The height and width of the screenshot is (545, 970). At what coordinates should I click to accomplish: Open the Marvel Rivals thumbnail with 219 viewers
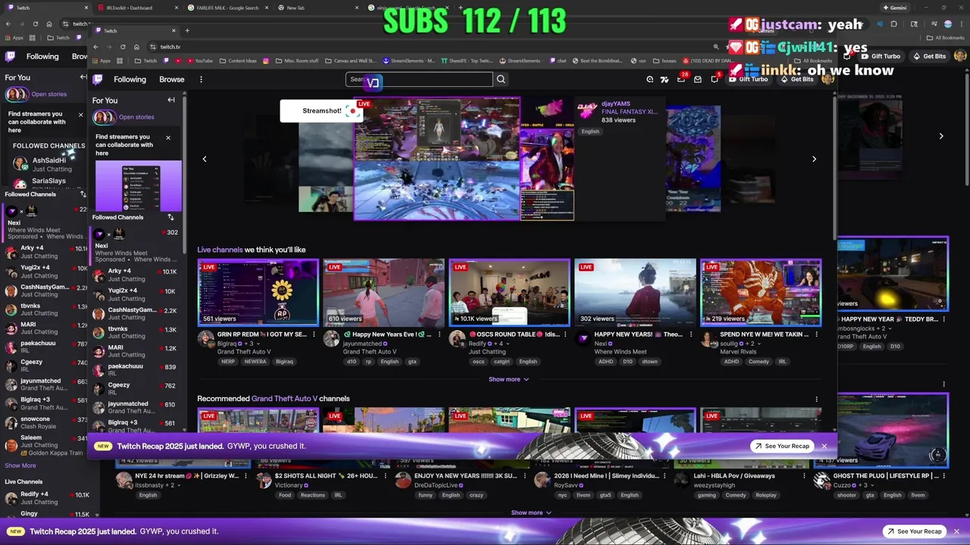pos(761,292)
